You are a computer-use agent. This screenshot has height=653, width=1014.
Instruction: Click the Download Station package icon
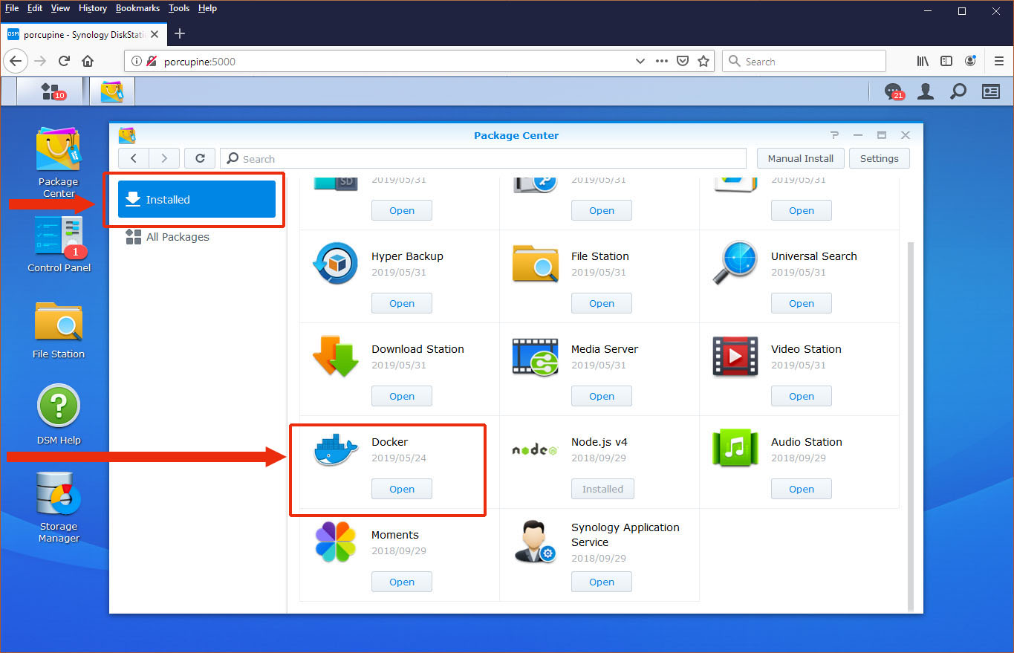click(336, 356)
